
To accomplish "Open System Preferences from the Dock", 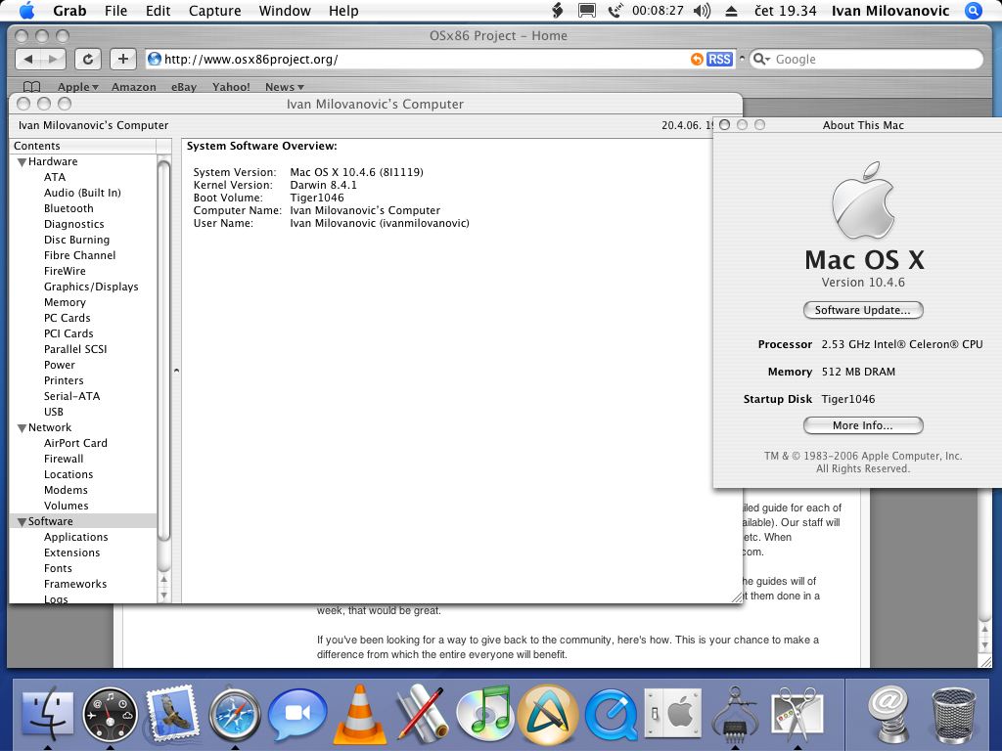I will (x=673, y=713).
